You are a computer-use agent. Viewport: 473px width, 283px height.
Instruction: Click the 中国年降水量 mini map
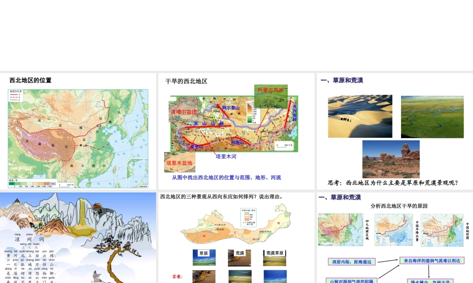pos(394,230)
